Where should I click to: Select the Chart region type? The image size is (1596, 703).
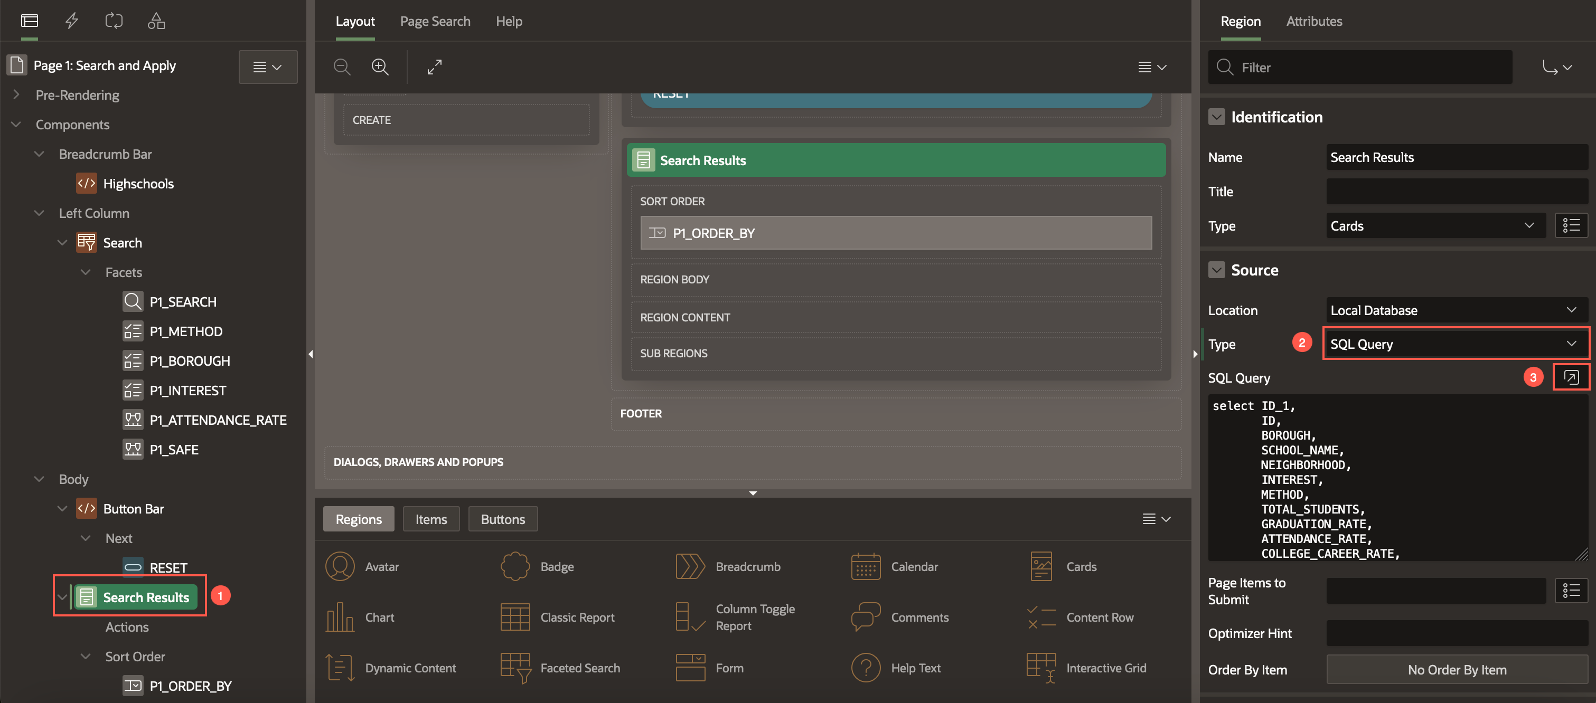(x=360, y=617)
